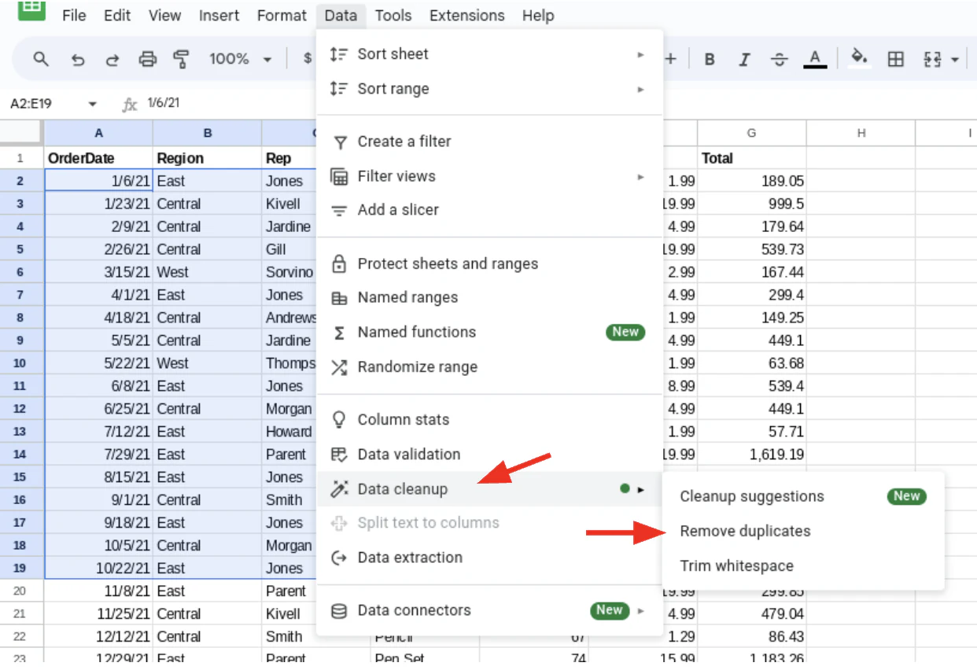The height and width of the screenshot is (670, 977).
Task: Click the OrderDate header cell
Action: pyautogui.click(x=98, y=158)
